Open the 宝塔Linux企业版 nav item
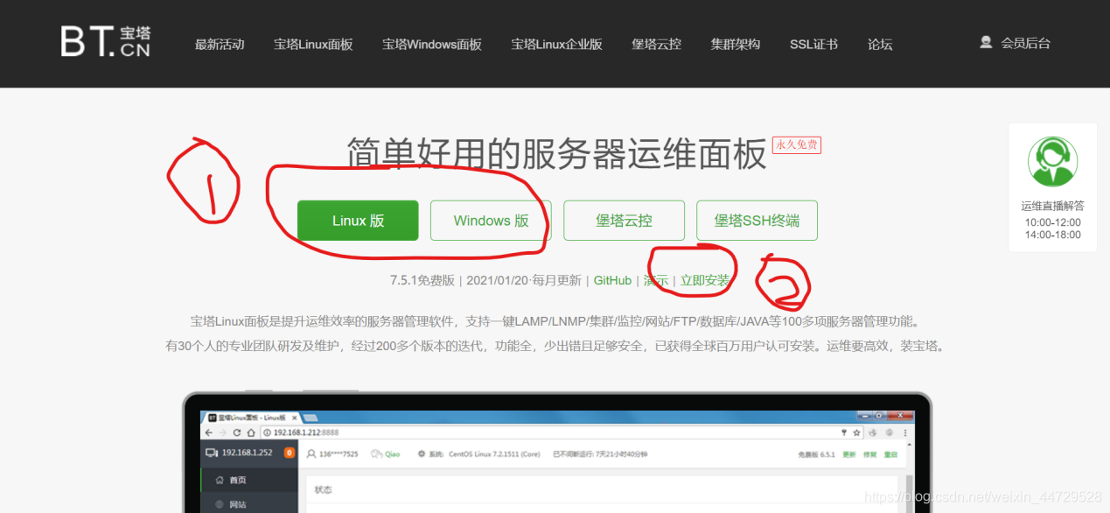 [x=557, y=44]
